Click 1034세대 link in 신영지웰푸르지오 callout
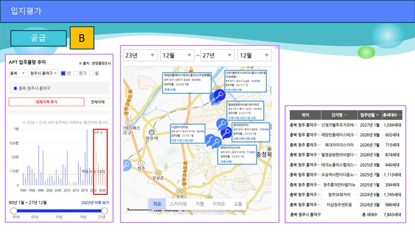This screenshot has height=233, width=415. (255, 81)
